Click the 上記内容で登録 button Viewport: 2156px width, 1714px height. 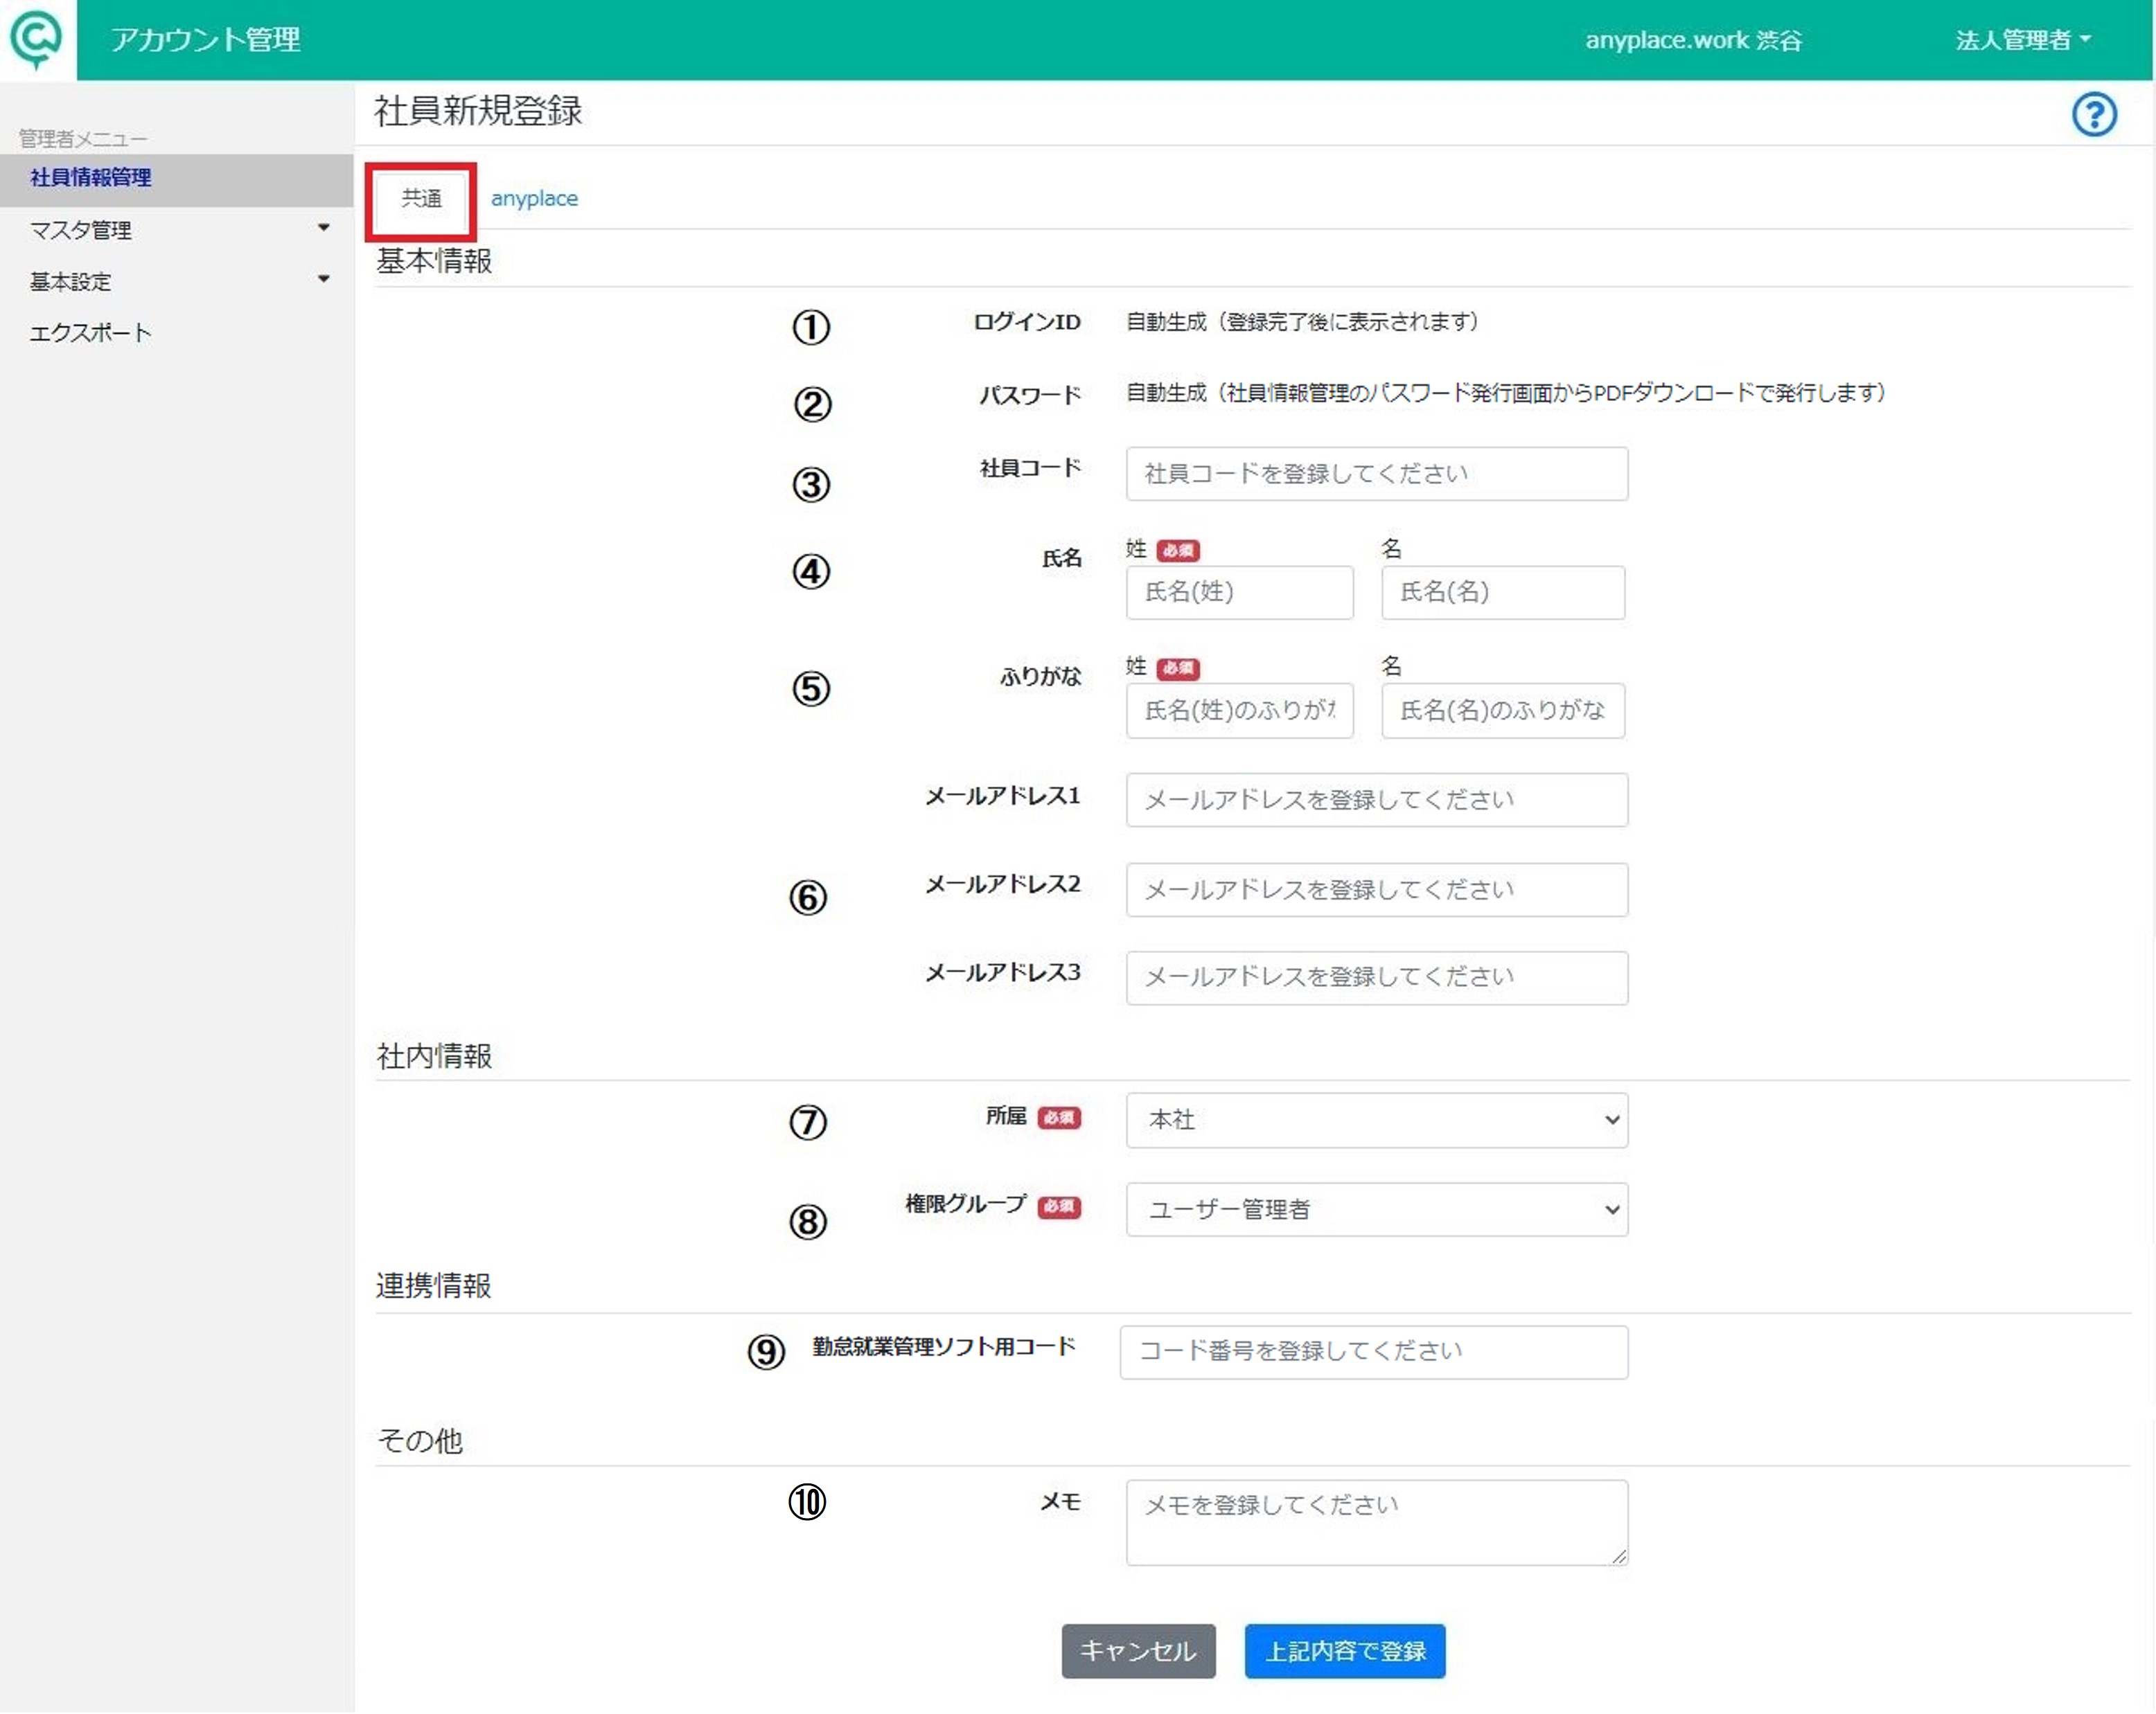[x=1344, y=1651]
